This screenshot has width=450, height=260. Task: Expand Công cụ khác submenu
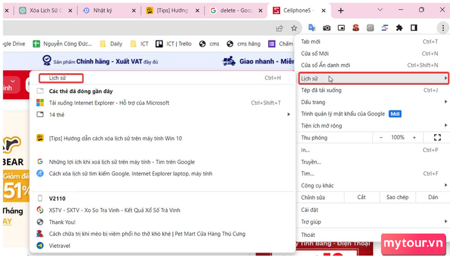(x=372, y=186)
